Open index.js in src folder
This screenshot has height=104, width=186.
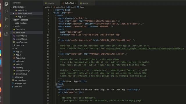point(19,64)
